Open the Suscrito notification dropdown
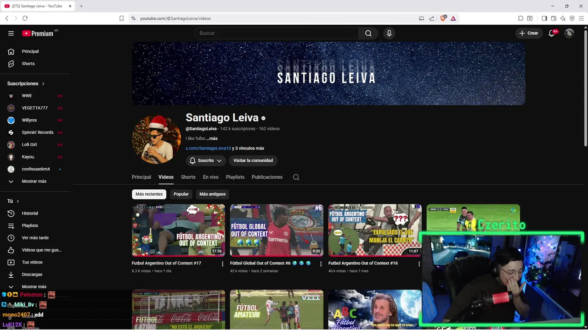The width and height of the screenshot is (588, 330). (x=206, y=160)
